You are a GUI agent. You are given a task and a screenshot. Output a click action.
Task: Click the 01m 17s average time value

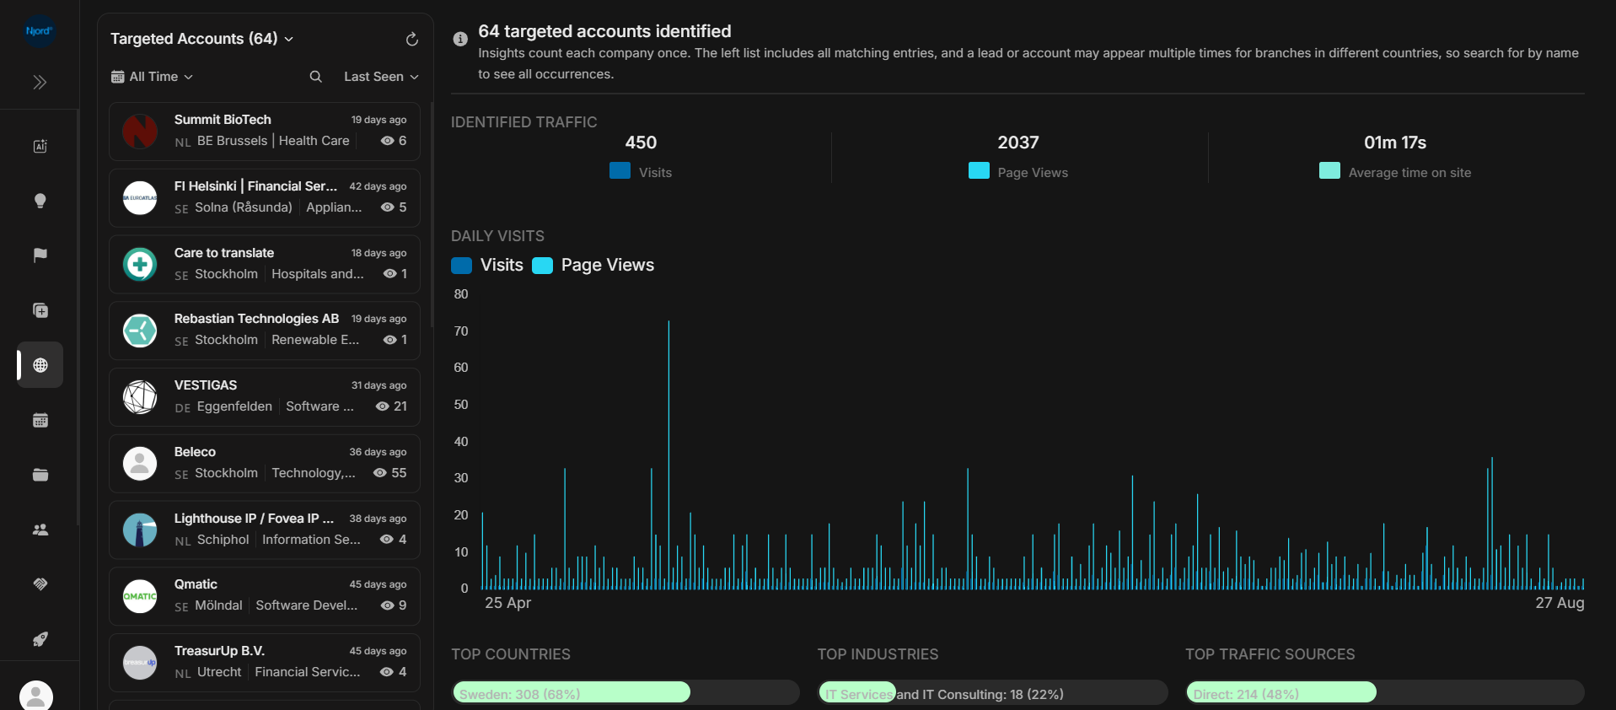click(x=1395, y=143)
